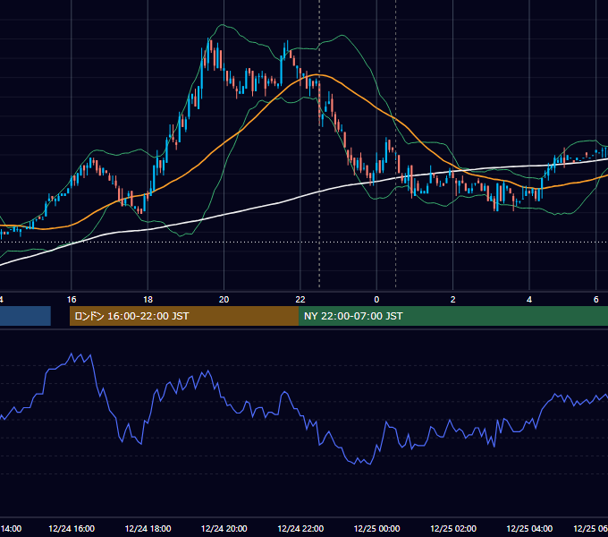This screenshot has height=537, width=608.
Task: Click the 12/25 00:00 date label
Action: [377, 528]
